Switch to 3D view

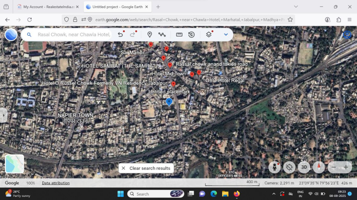(x=304, y=167)
